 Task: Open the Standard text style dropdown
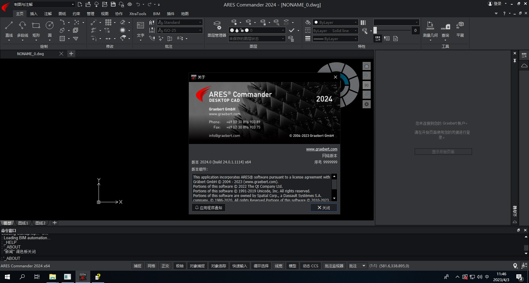[180, 22]
